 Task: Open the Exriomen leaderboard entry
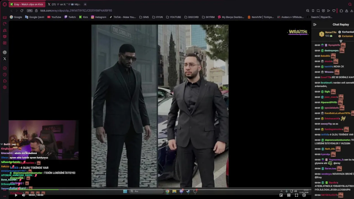[x=346, y=36]
